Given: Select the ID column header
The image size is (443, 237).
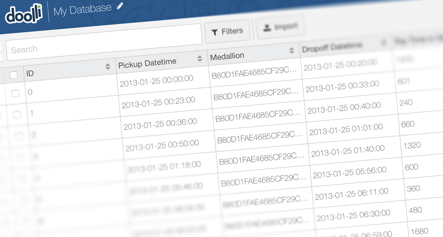Looking at the screenshot, I should 30,73.
